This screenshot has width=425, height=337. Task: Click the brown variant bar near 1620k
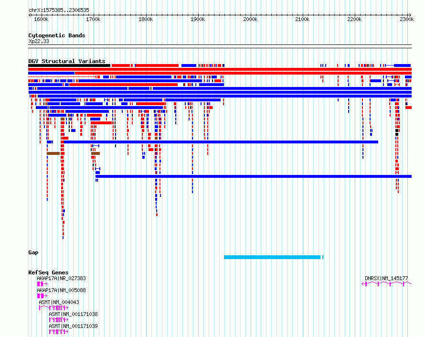pos(53,153)
